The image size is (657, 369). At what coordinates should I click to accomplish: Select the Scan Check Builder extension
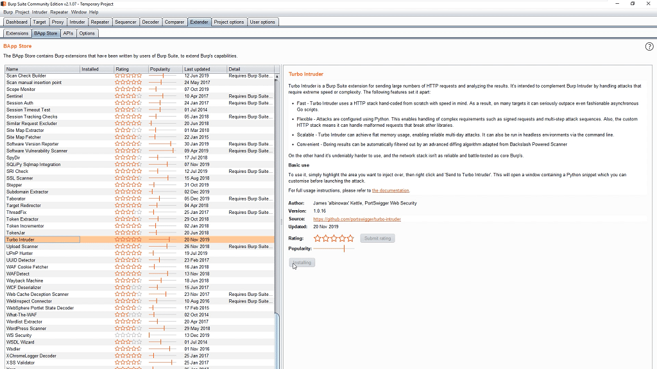[139, 76]
